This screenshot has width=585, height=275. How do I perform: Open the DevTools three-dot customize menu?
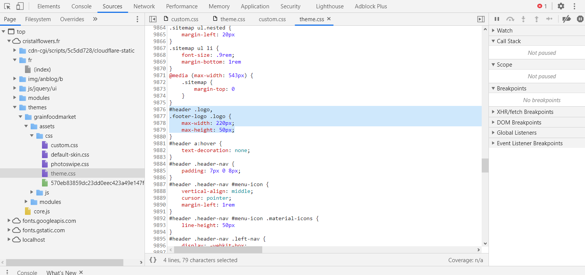pyautogui.click(x=574, y=6)
